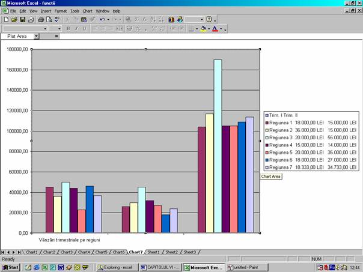Open the Font Color dropdown arrow

pos(222,28)
